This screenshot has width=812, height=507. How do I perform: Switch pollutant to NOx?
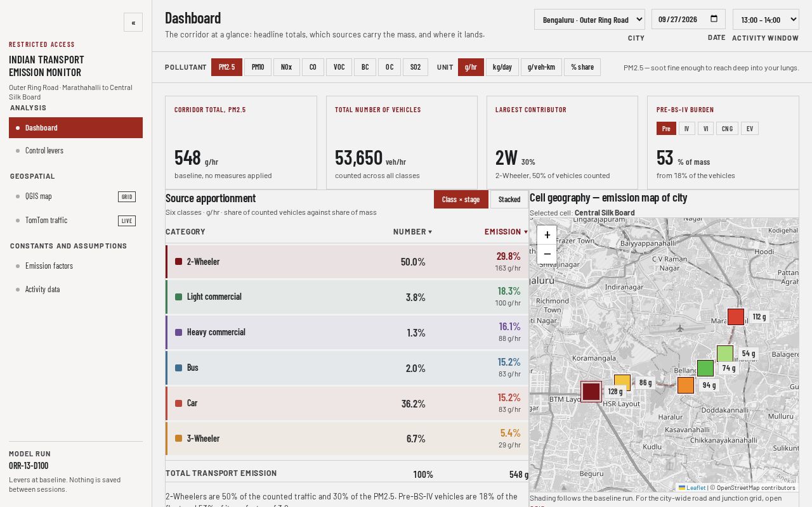point(287,67)
